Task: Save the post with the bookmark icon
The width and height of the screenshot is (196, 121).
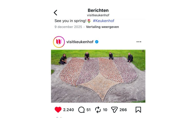Action: [138, 110]
